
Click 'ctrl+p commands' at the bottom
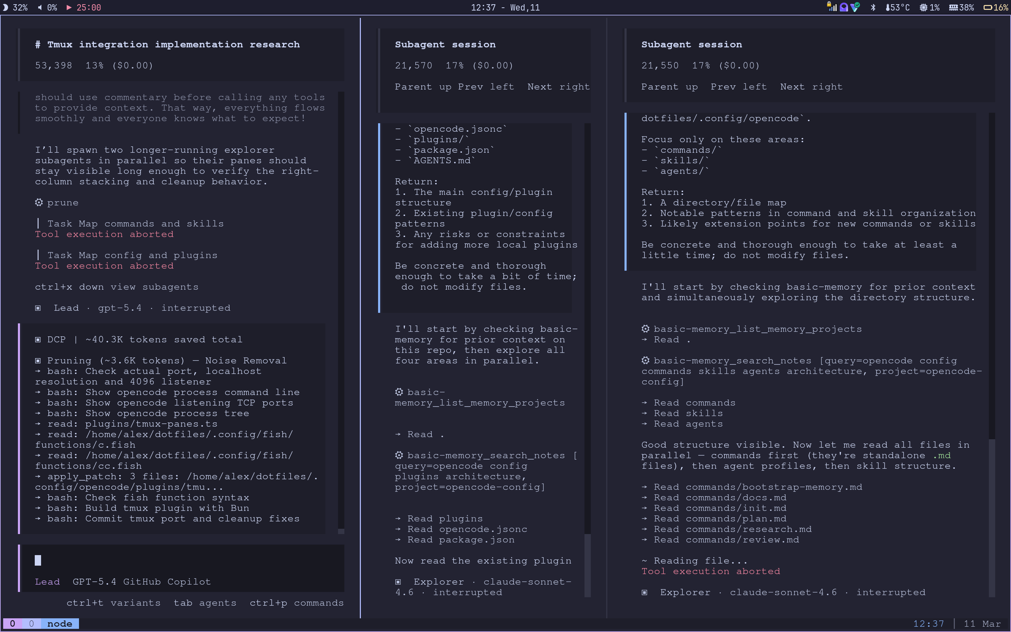[x=296, y=603]
